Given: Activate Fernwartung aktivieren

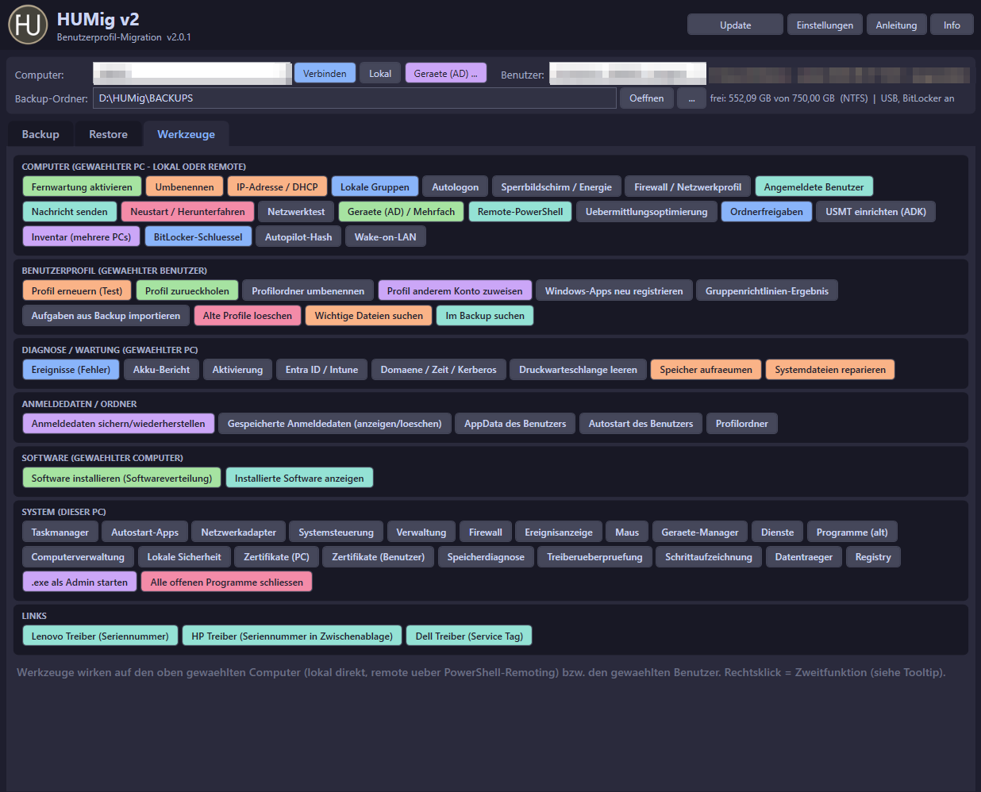Looking at the screenshot, I should coord(82,187).
